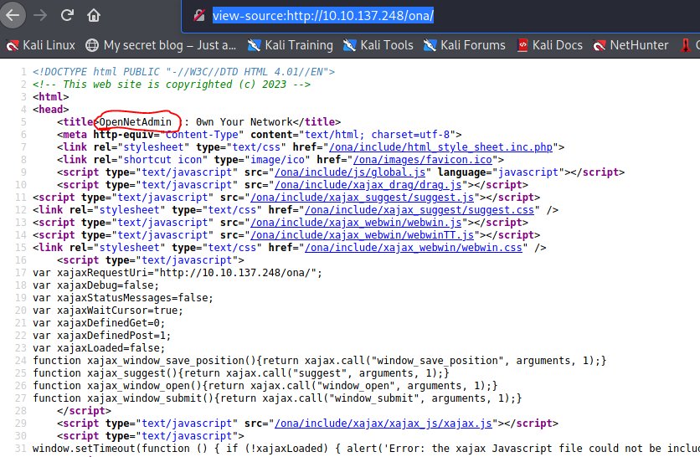Screen dimensions: 700x457
Task: Open the xajax_webwin/webwin.css link
Action: click(414, 247)
